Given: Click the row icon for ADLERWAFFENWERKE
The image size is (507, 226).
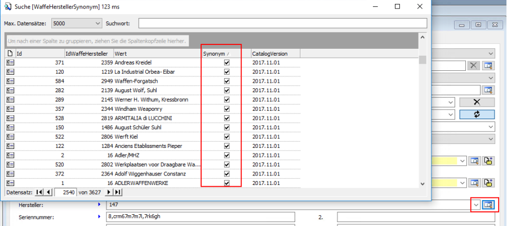Looking at the screenshot, I should (x=10, y=183).
